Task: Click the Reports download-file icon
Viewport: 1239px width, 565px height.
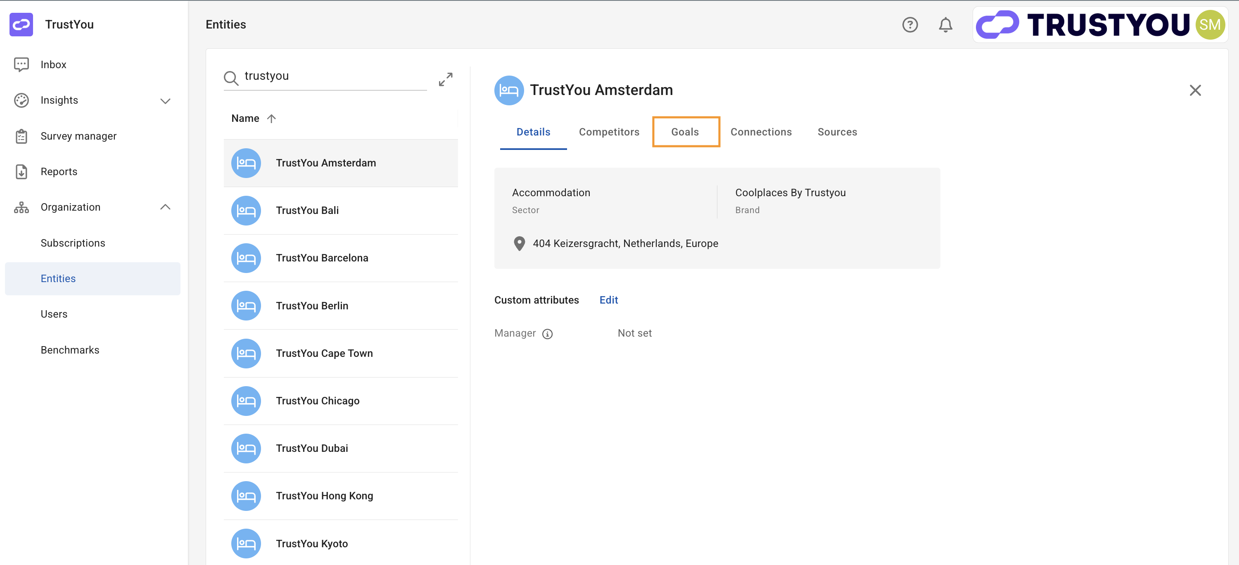Action: click(x=21, y=172)
